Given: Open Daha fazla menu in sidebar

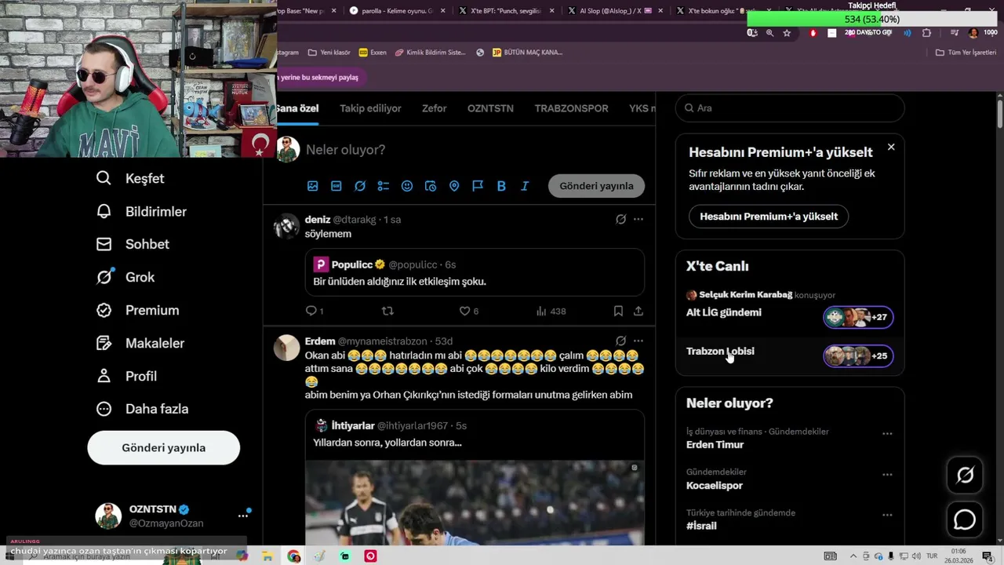Looking at the screenshot, I should [x=142, y=409].
